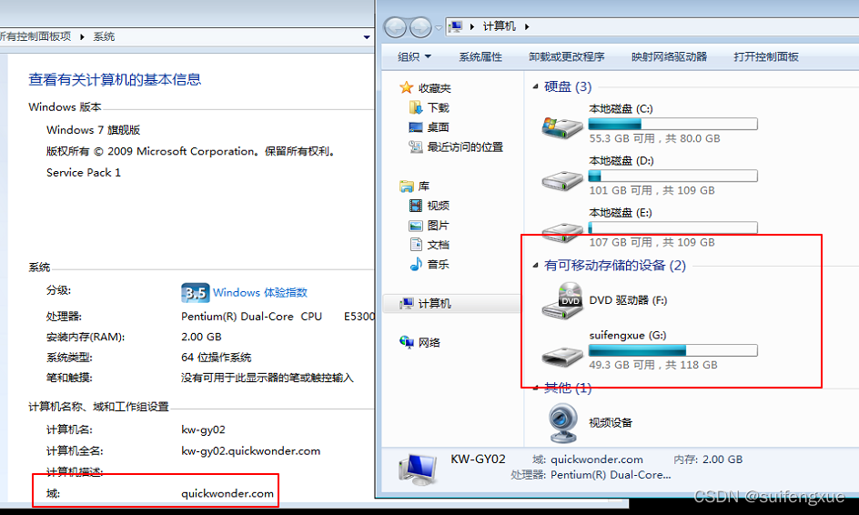Open the DVD drive (F:) icon

pos(562,300)
